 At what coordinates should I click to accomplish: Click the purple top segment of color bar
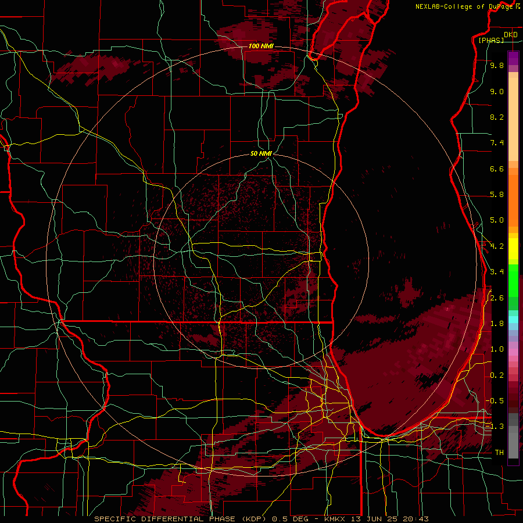point(513,58)
